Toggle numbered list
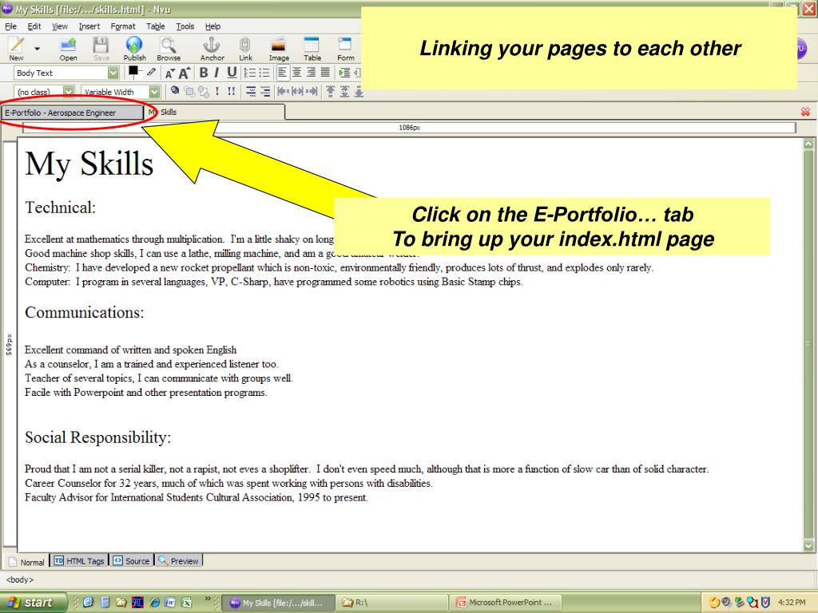818x613 pixels. pos(250,73)
